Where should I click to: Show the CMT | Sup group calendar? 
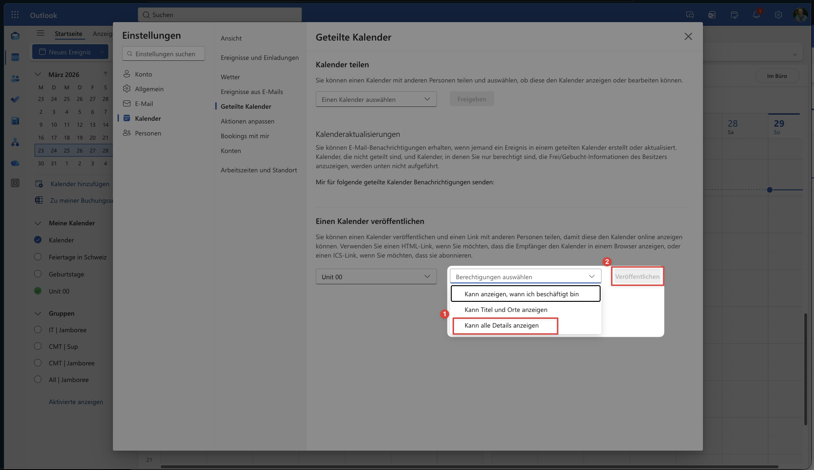pyautogui.click(x=38, y=346)
